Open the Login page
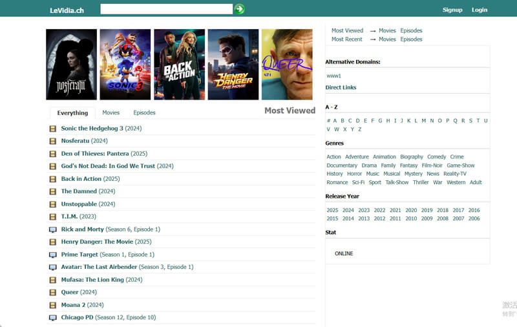 (480, 10)
